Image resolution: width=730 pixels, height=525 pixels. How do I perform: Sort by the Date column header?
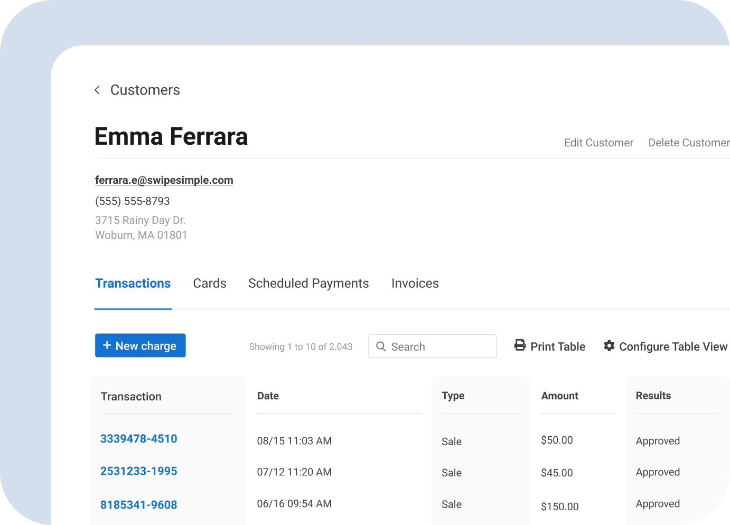(268, 396)
